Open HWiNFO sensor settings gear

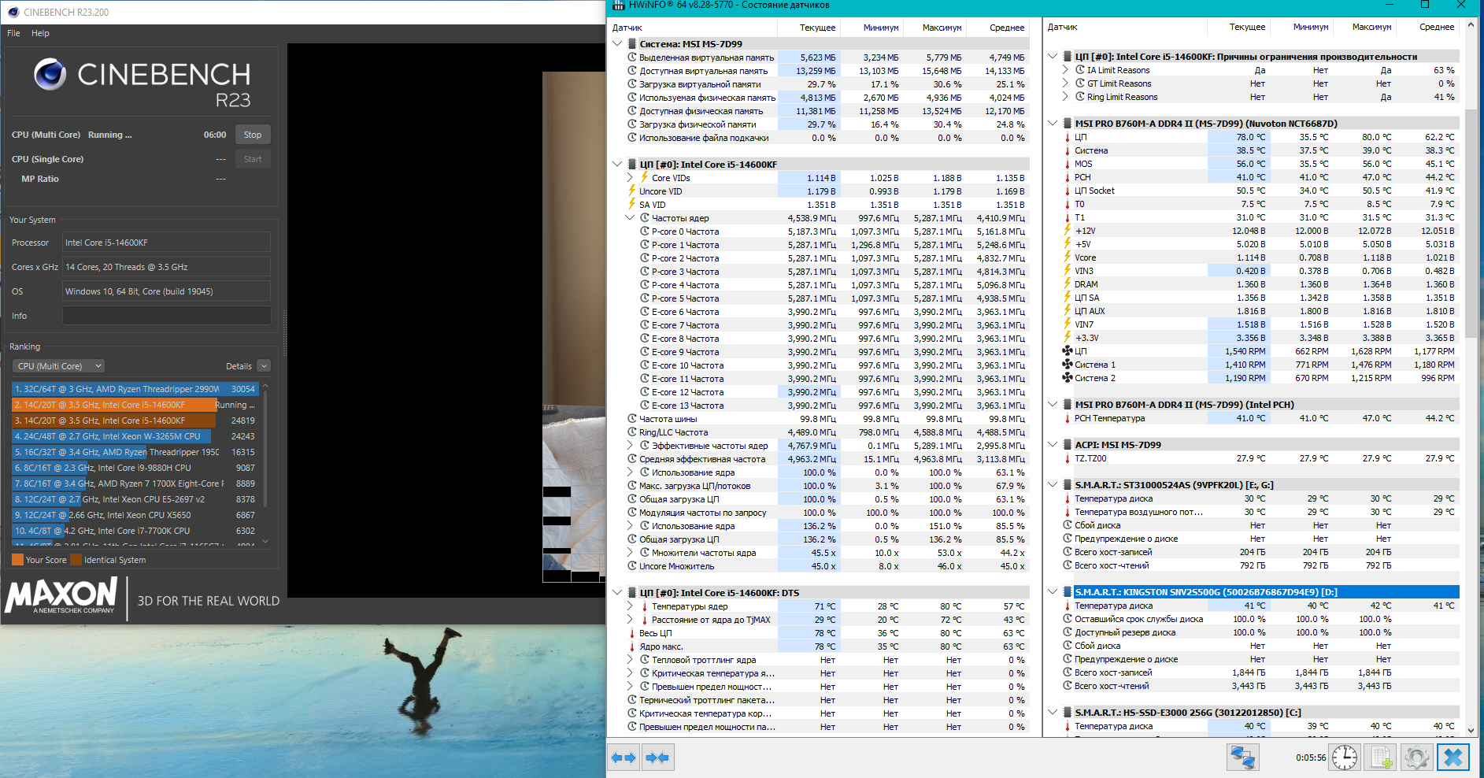tap(1416, 758)
